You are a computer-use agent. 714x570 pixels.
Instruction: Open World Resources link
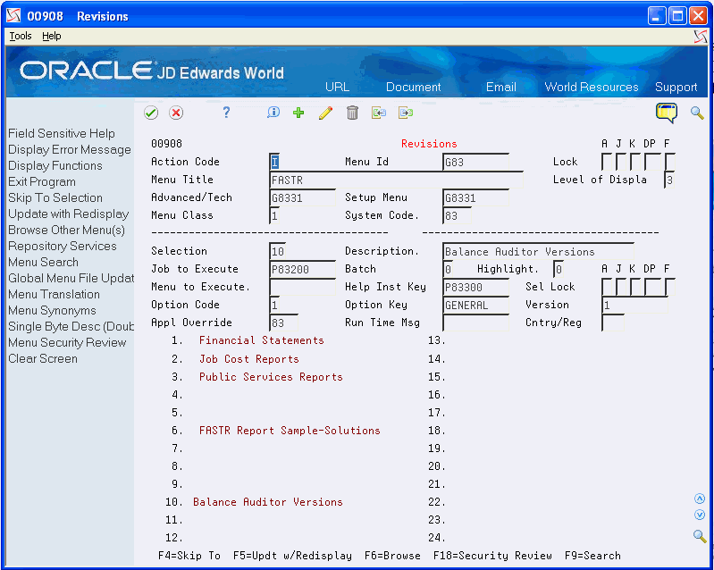[x=592, y=87]
